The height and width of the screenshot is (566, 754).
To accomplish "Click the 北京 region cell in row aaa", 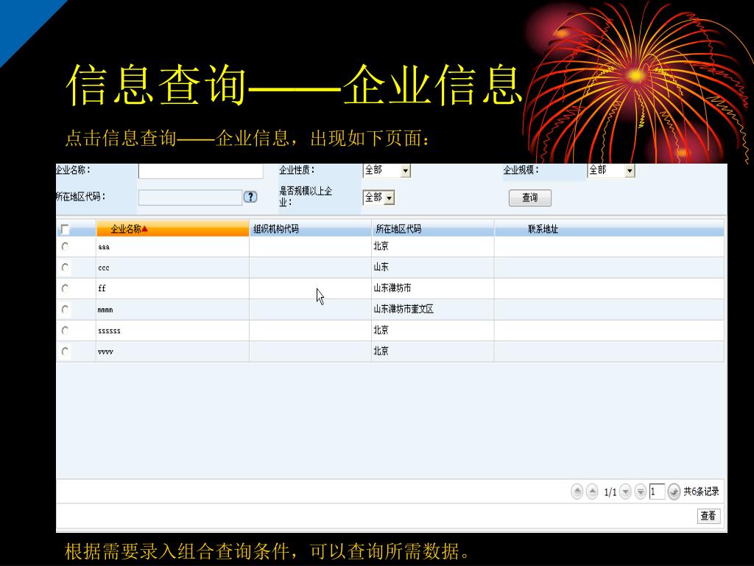I will [433, 246].
